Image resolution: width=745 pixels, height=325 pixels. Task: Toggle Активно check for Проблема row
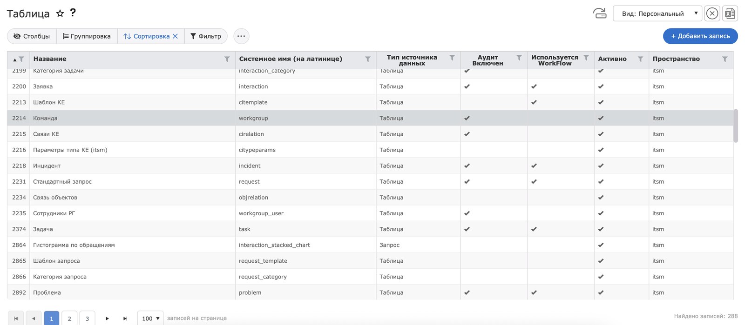click(601, 292)
